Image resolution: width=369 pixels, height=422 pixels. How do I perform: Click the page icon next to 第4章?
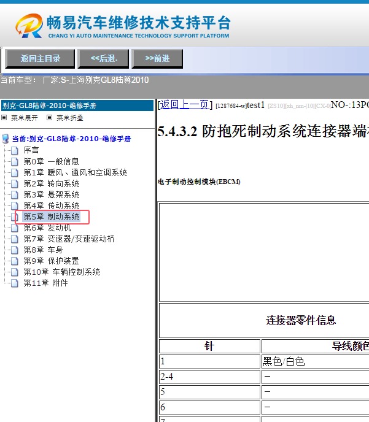click(15, 205)
